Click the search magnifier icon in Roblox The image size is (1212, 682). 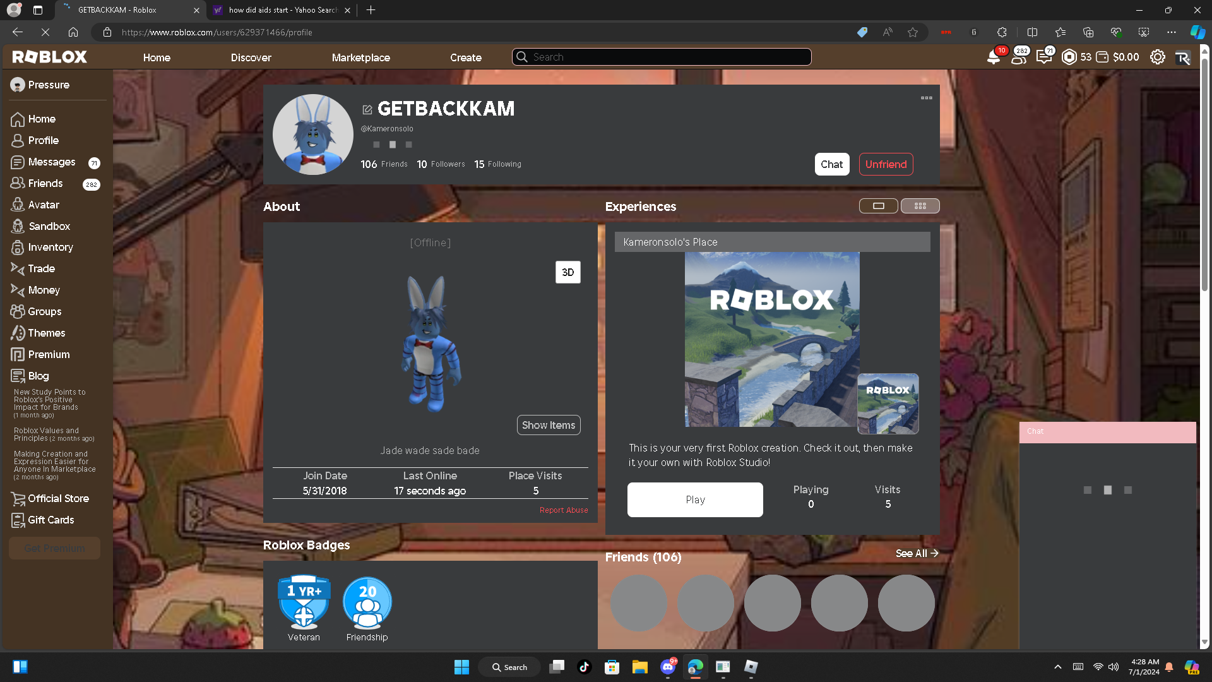pos(522,57)
